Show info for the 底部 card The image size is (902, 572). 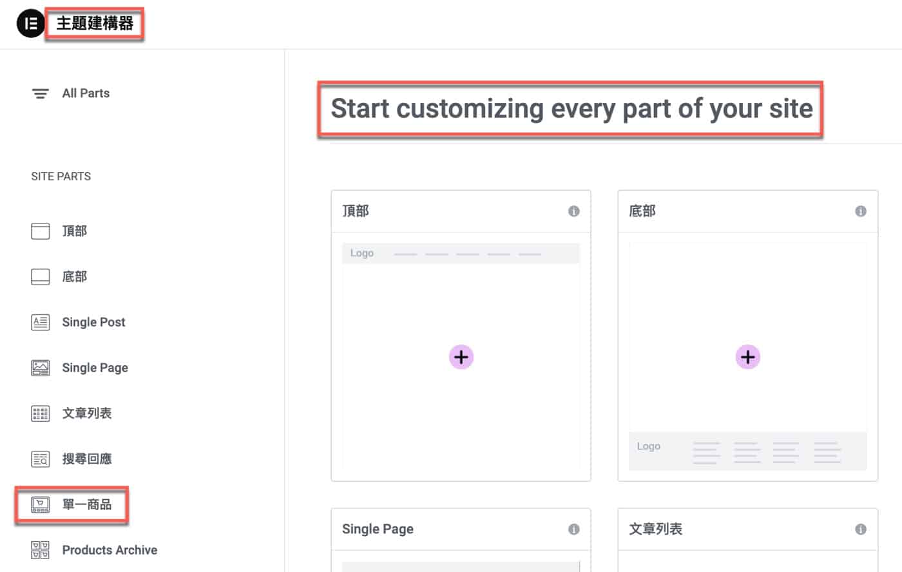click(860, 211)
